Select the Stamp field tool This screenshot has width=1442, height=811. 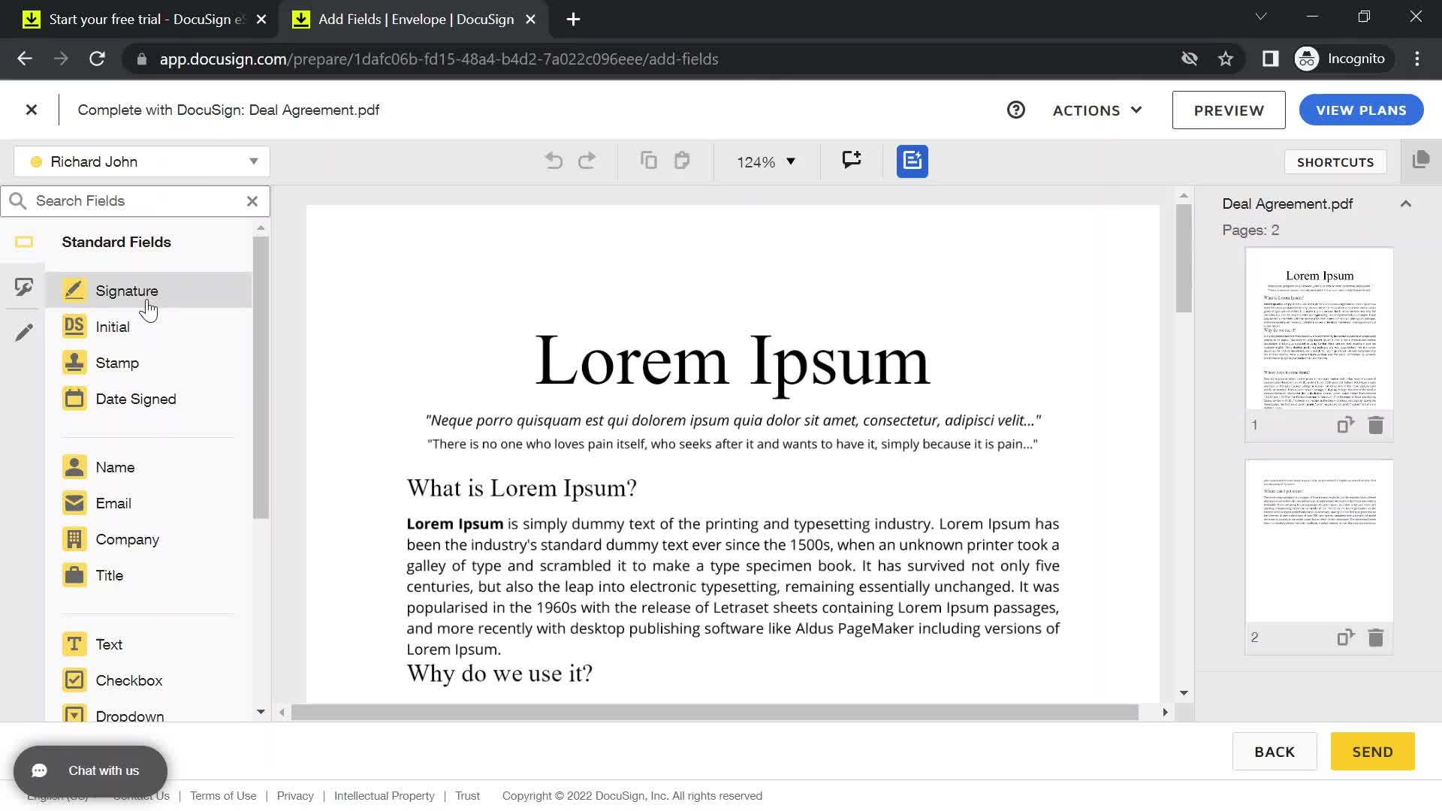coord(117,363)
